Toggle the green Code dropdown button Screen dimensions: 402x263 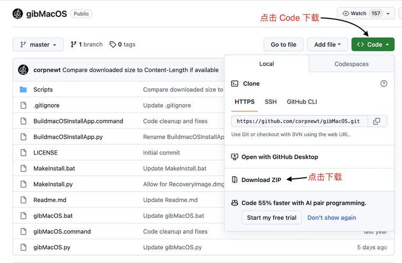point(373,45)
